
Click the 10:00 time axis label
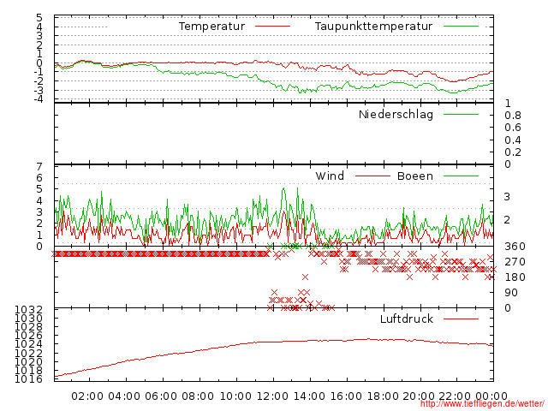235,396
